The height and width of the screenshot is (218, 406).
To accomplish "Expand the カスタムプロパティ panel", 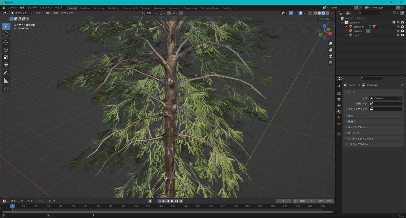I will tap(374, 144).
